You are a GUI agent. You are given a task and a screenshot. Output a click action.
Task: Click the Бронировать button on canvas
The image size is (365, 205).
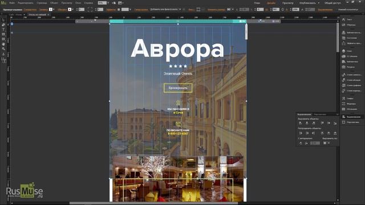coord(178,88)
